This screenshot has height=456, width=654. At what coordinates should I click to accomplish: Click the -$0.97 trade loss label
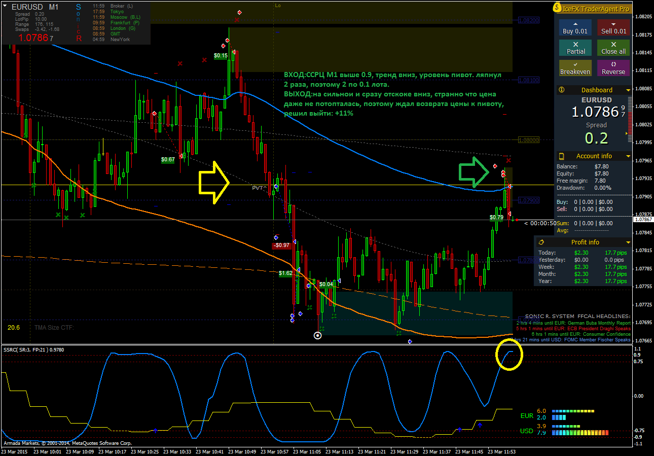(281, 245)
